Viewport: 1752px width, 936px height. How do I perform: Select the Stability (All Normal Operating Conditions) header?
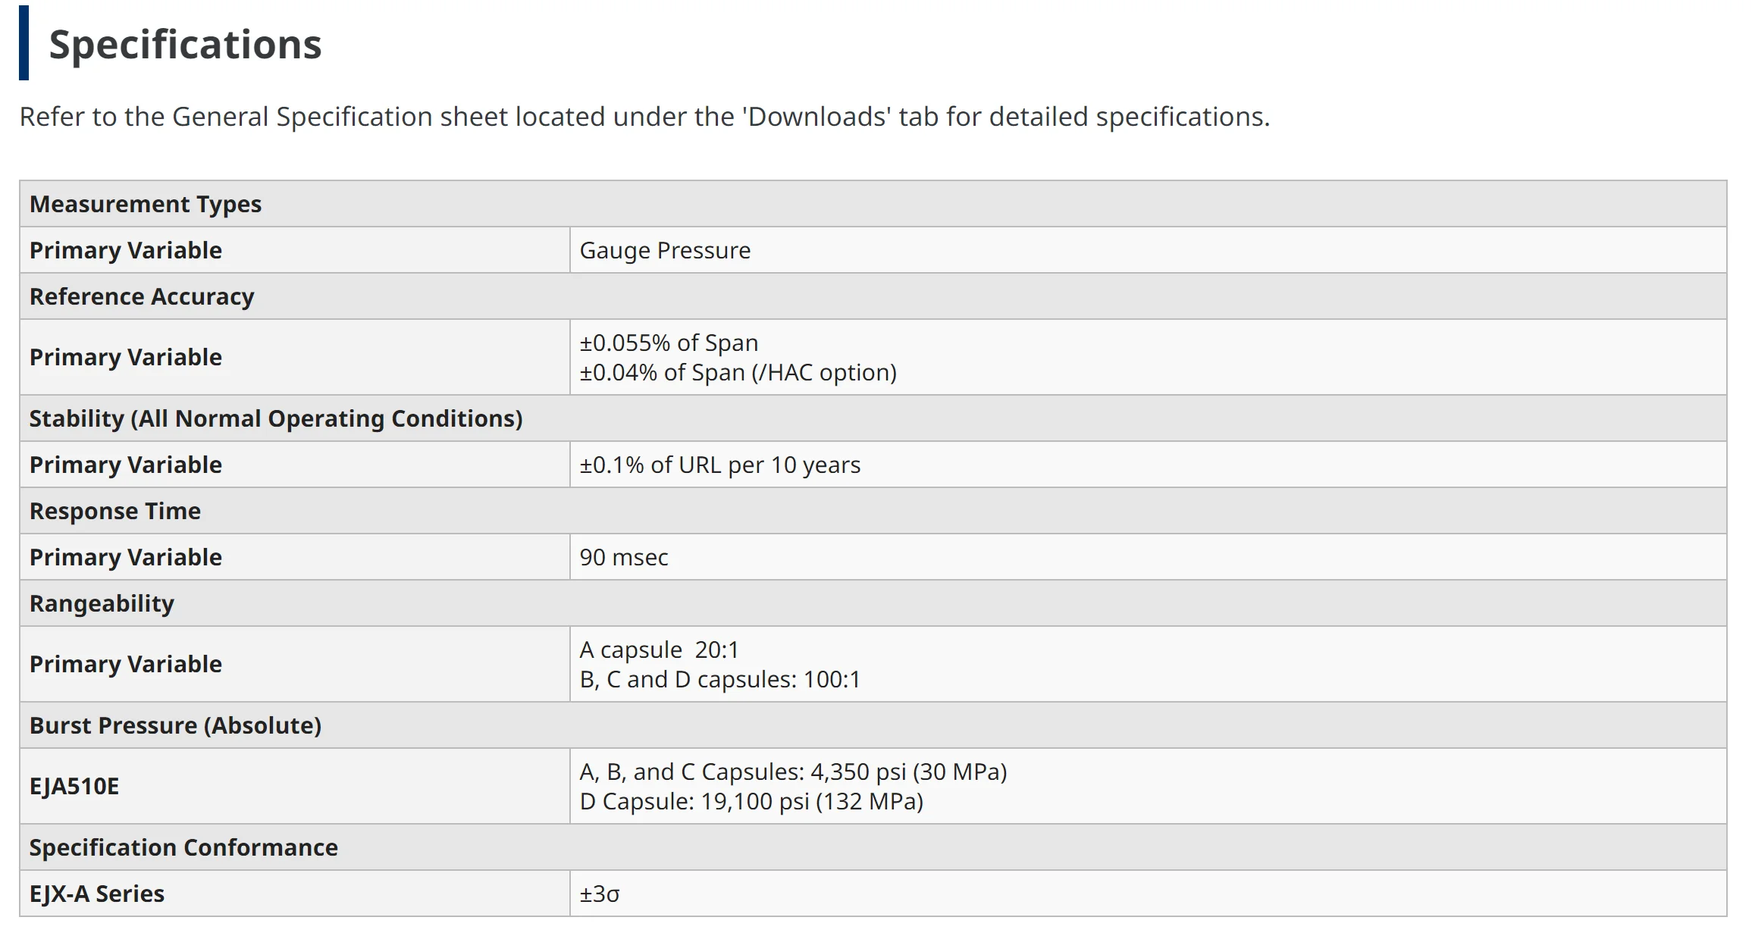point(276,418)
